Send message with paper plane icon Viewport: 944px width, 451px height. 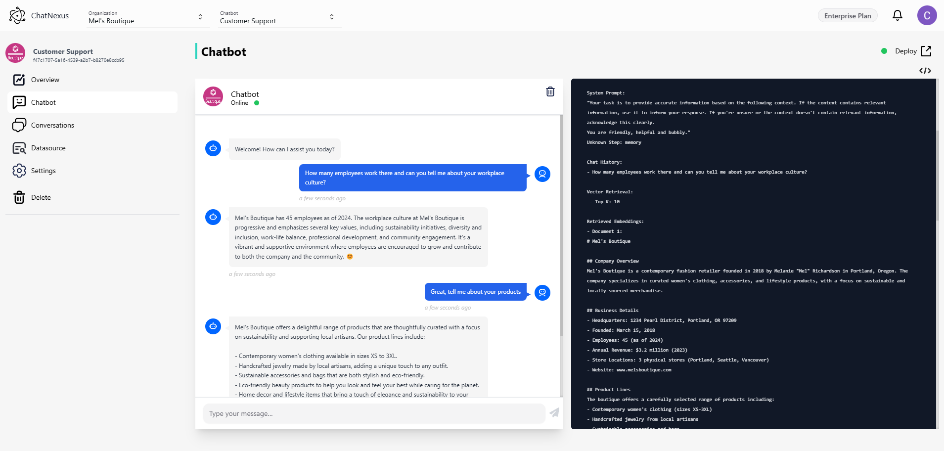coord(554,412)
